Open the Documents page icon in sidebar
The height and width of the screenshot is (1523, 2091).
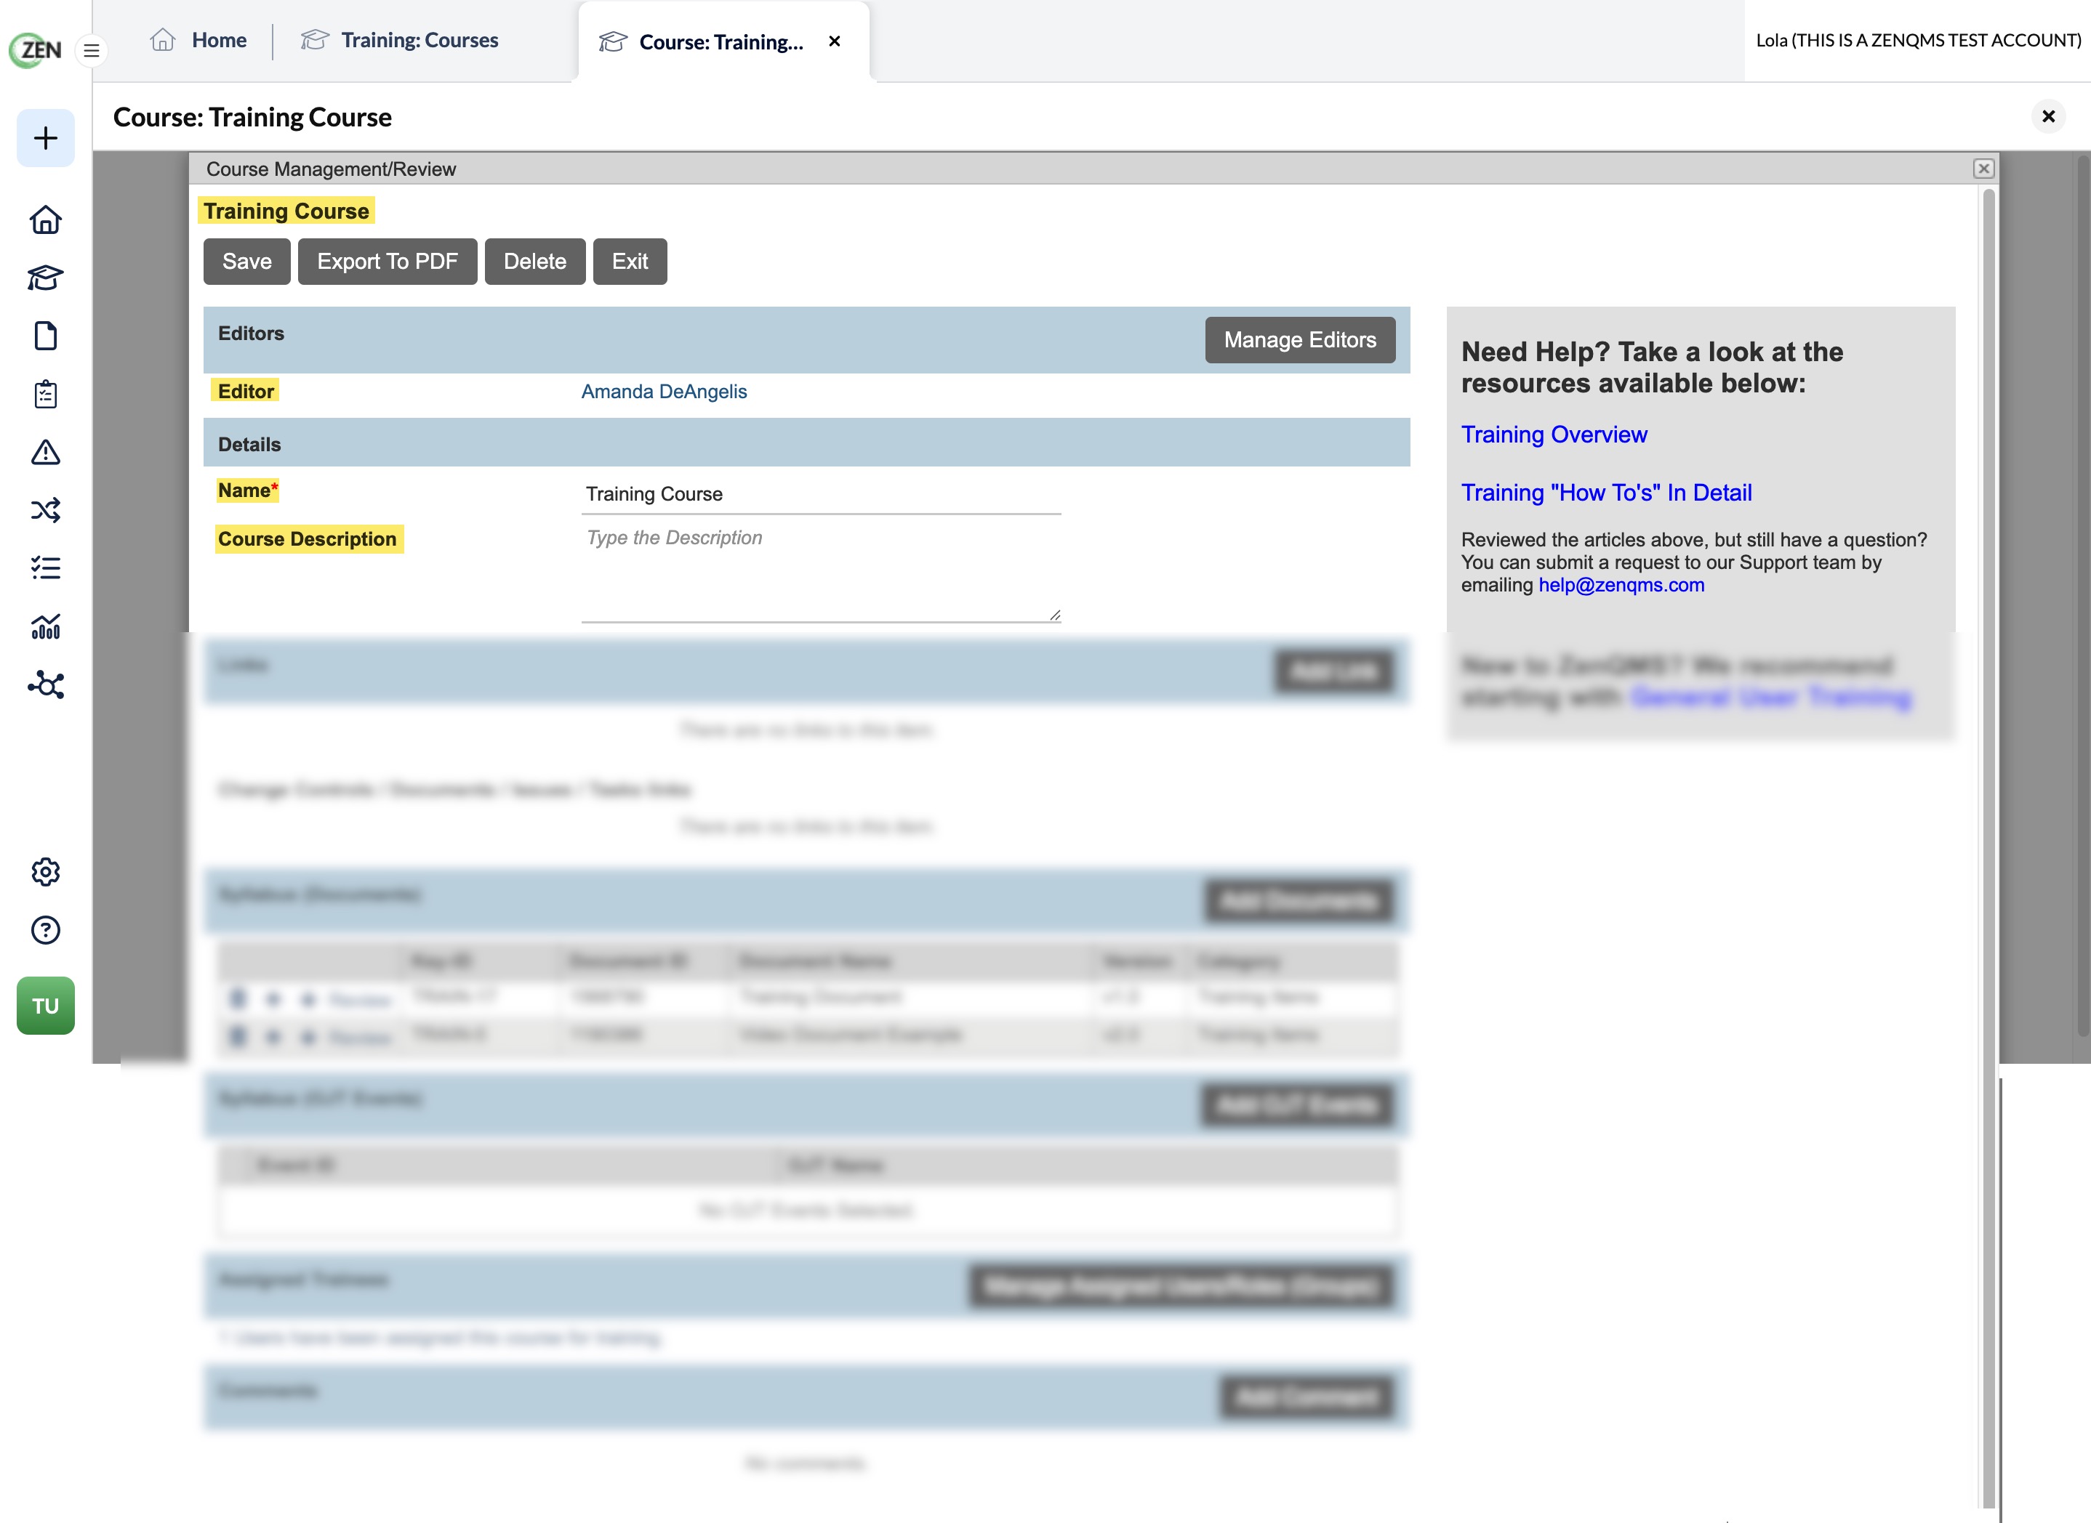point(45,336)
